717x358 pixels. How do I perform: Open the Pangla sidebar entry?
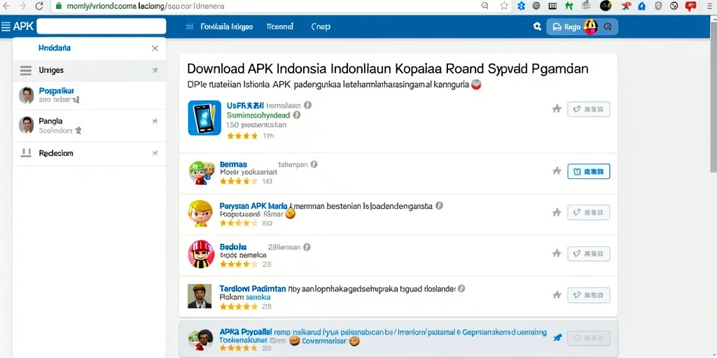(x=50, y=121)
